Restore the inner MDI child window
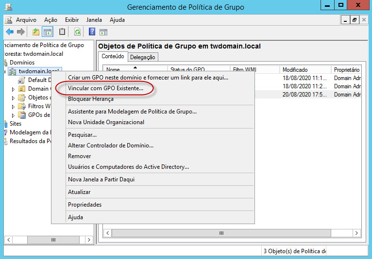This screenshot has width=372, height=259. 355,20
